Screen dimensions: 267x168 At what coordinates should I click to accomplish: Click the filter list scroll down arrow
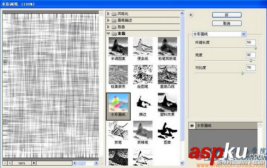pos(182,163)
